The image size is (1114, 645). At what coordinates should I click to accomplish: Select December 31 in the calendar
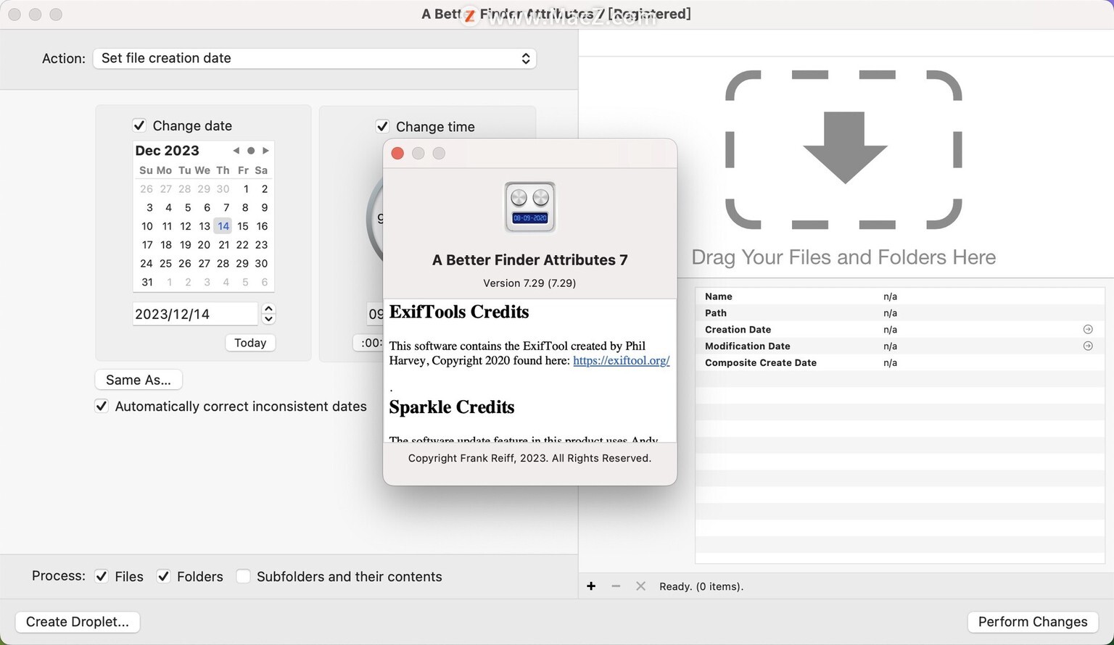coord(147,282)
